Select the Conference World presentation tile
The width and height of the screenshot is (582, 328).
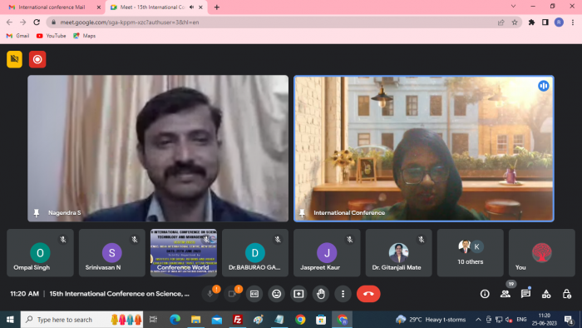click(184, 252)
